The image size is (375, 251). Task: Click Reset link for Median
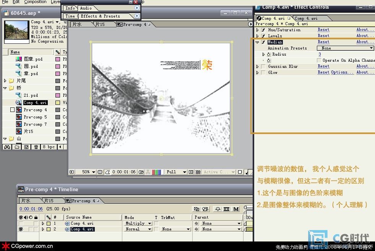tap(323, 42)
